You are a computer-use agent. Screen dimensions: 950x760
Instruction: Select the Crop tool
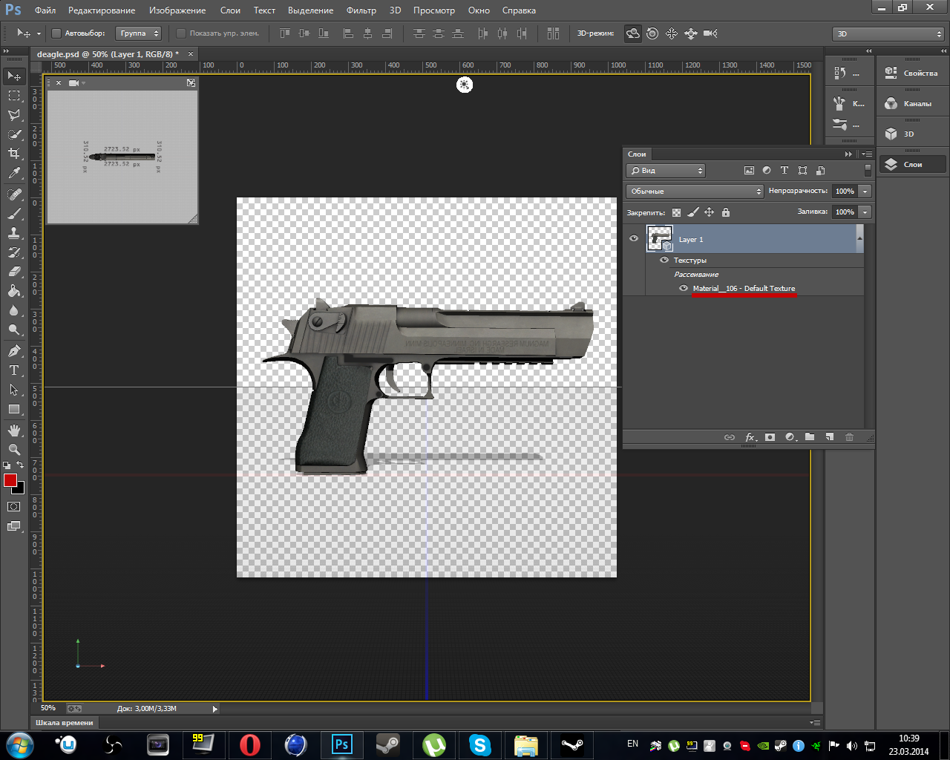click(x=14, y=154)
